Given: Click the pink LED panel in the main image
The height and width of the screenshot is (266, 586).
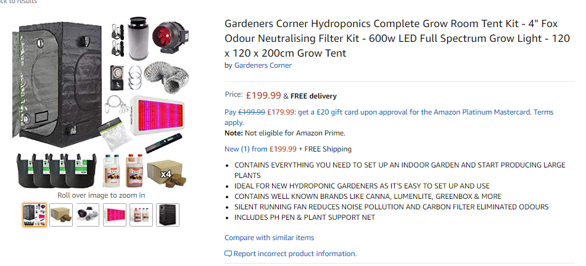Looking at the screenshot, I should 157,116.
